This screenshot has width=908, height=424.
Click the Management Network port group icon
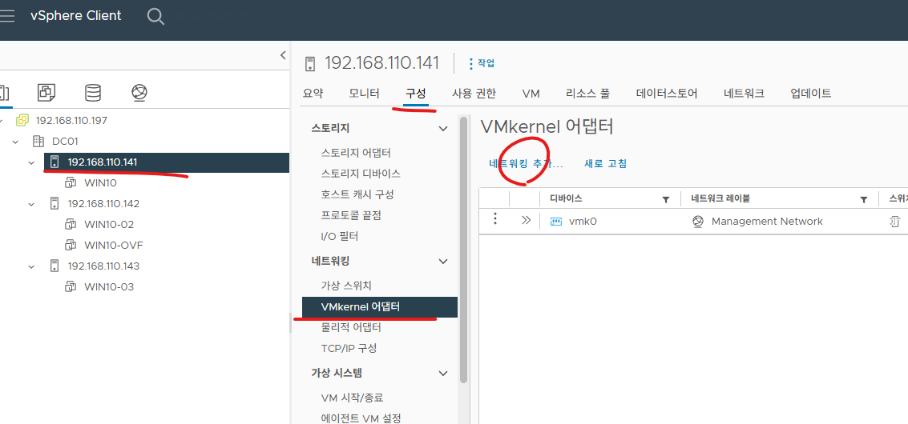(698, 222)
